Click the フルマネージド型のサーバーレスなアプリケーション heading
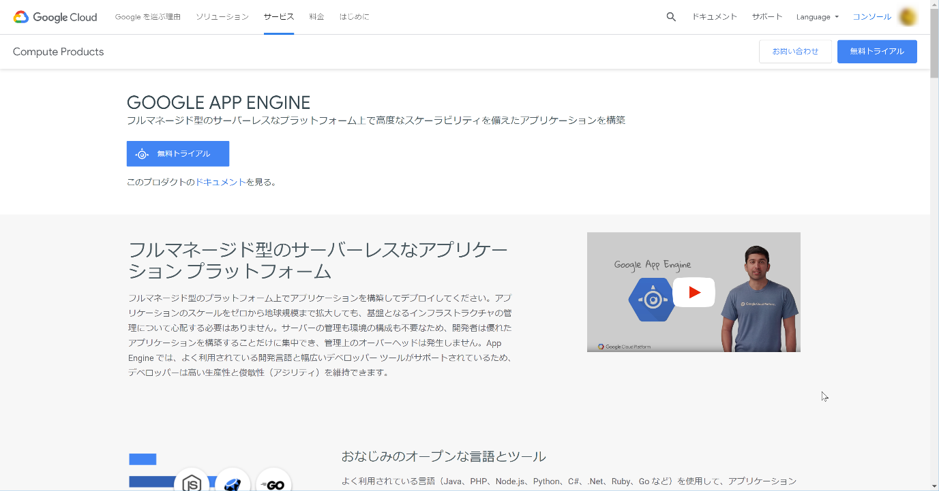Viewport: 939px width, 491px height. 318,260
